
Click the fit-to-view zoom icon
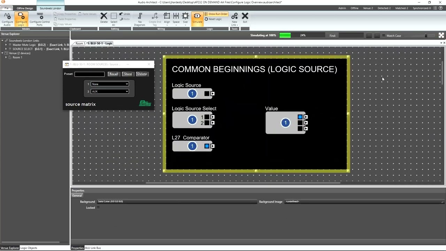[441, 35]
